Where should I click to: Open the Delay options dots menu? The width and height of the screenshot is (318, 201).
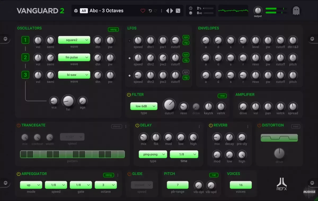pyautogui.click(x=199, y=127)
